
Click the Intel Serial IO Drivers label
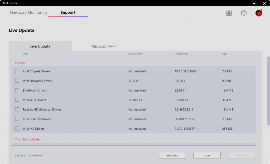37,119
